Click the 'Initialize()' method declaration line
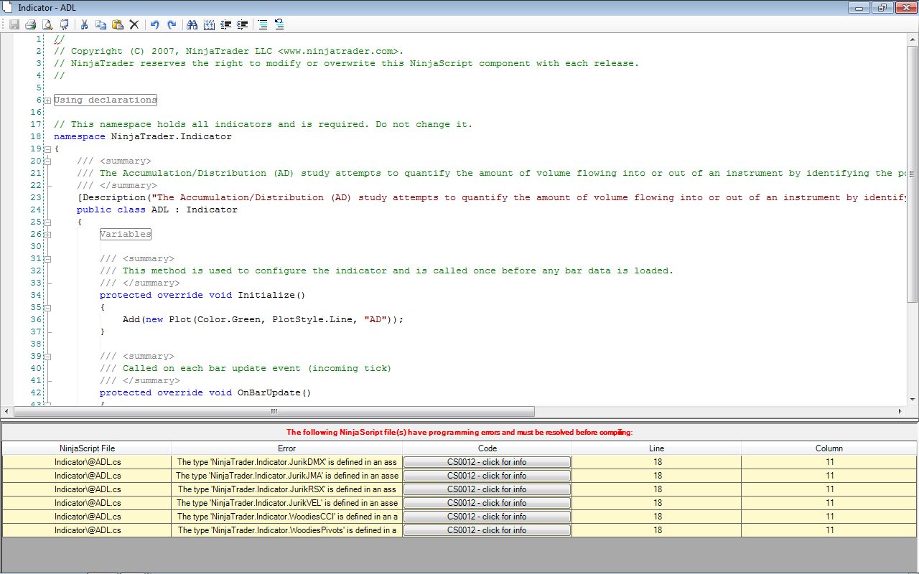This screenshot has height=574, width=919. coord(202,296)
